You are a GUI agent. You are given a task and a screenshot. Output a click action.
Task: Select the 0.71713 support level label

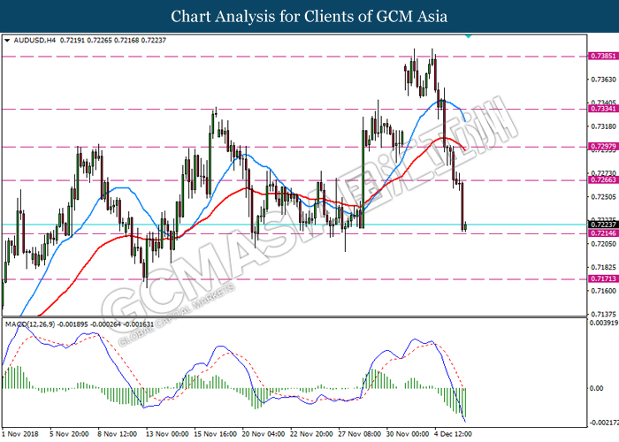pyautogui.click(x=603, y=278)
